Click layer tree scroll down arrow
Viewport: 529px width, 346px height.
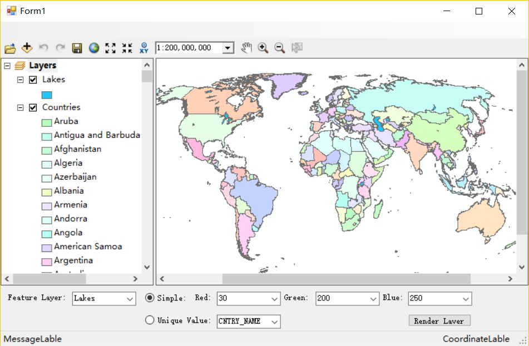click(x=147, y=268)
